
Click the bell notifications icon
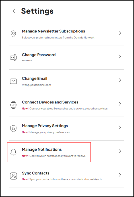pos(13,152)
